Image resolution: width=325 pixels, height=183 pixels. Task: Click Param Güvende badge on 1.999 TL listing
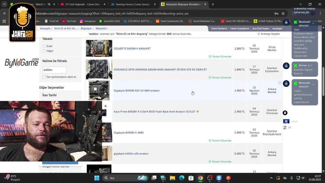click(220, 141)
